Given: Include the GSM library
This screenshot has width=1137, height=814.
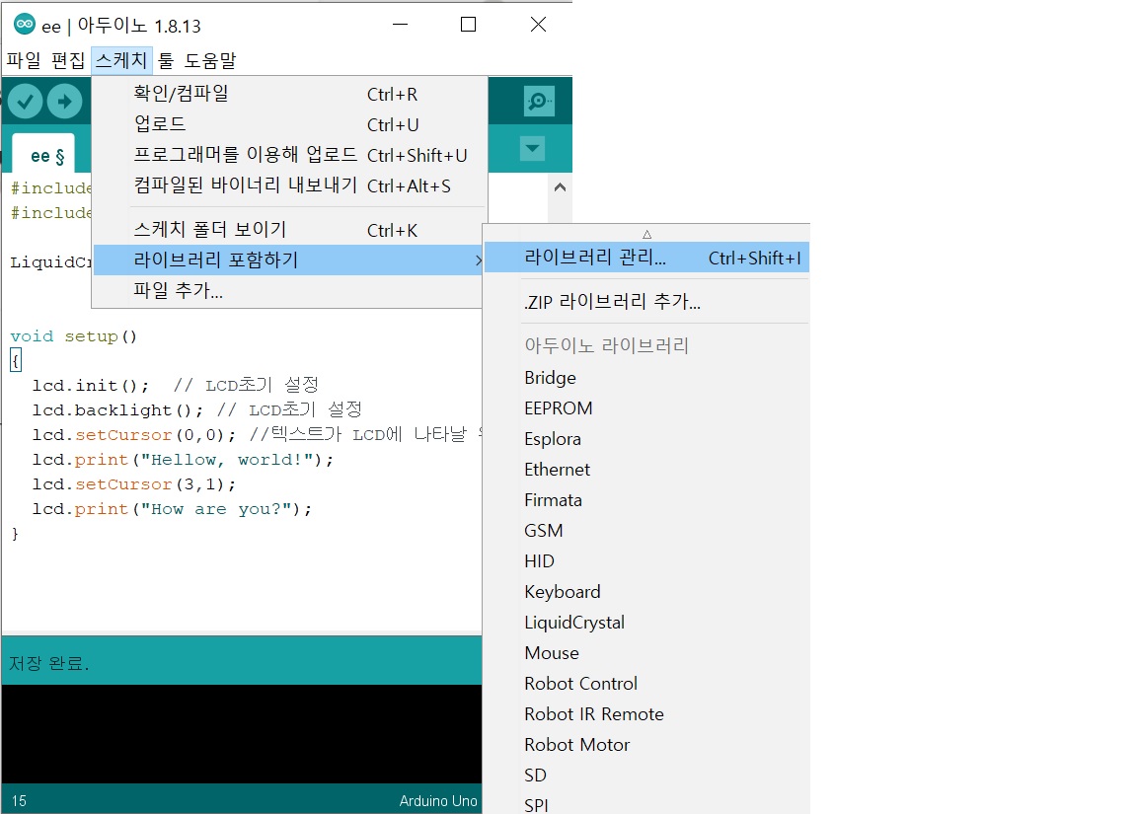Looking at the screenshot, I should coord(646,531).
